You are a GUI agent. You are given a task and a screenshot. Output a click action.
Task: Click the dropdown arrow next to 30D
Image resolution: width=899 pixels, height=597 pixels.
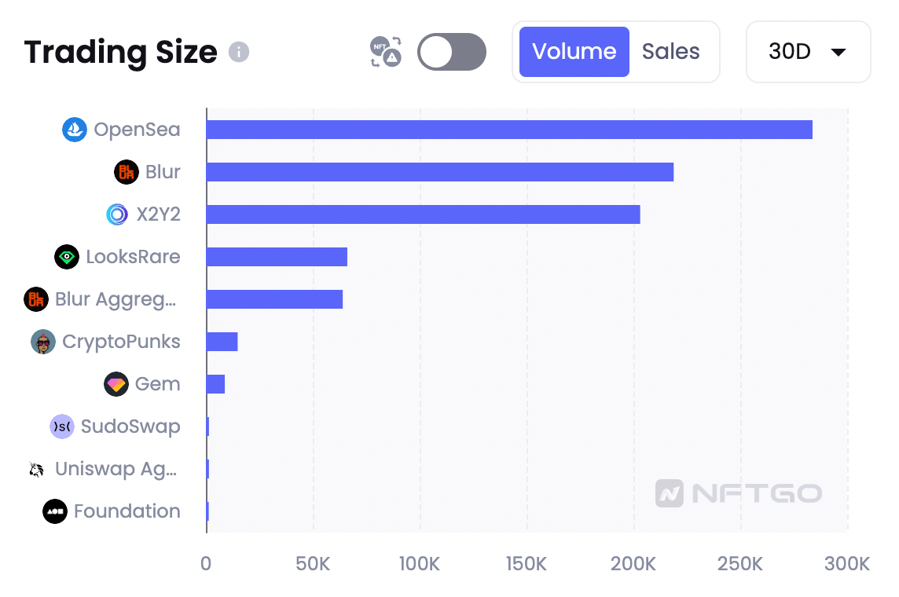(x=838, y=52)
